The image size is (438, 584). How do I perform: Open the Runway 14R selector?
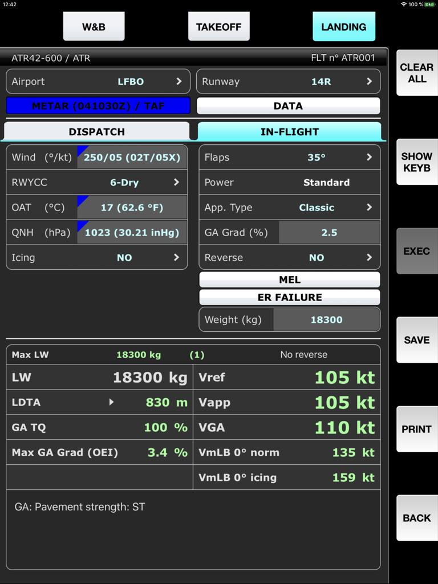coord(288,81)
